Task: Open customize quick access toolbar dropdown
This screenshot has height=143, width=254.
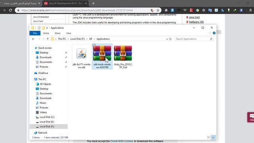Action: [47, 28]
